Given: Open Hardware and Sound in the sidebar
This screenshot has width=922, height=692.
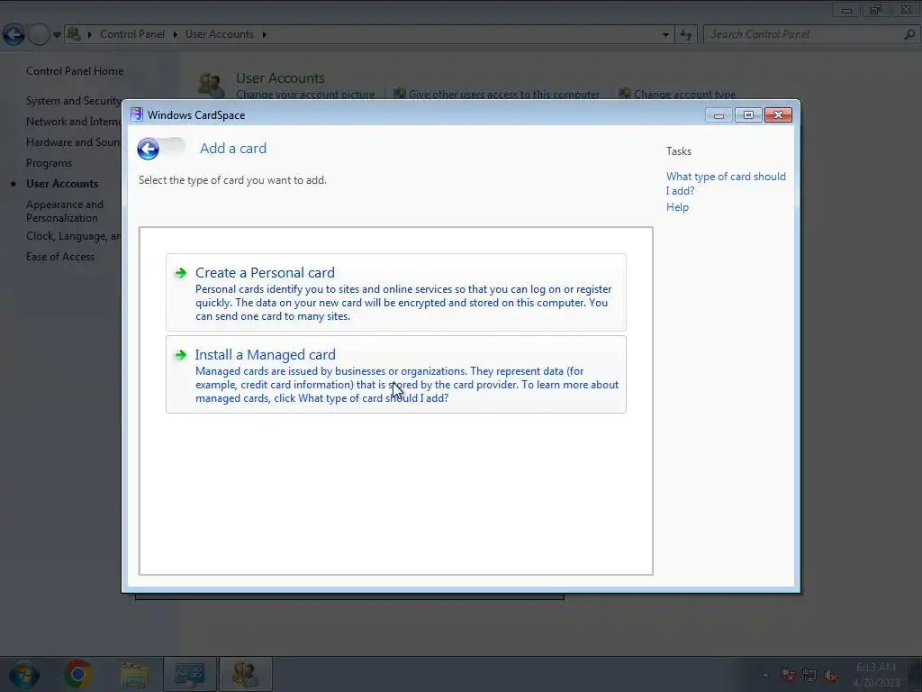Looking at the screenshot, I should click(74, 142).
